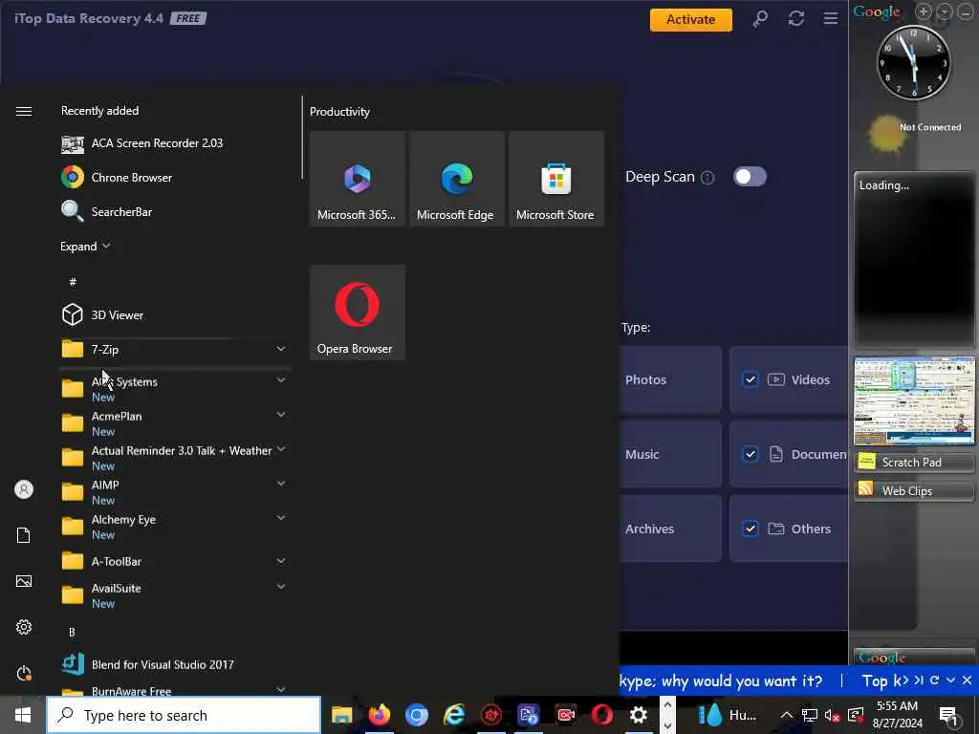Open Documents from Start sidebar
Screen dimensions: 979x734
(24, 535)
